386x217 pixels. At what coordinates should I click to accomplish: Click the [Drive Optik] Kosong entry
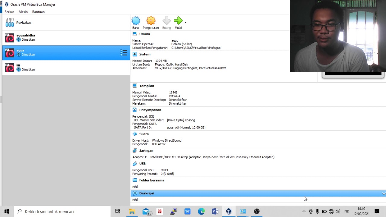[x=181, y=120]
